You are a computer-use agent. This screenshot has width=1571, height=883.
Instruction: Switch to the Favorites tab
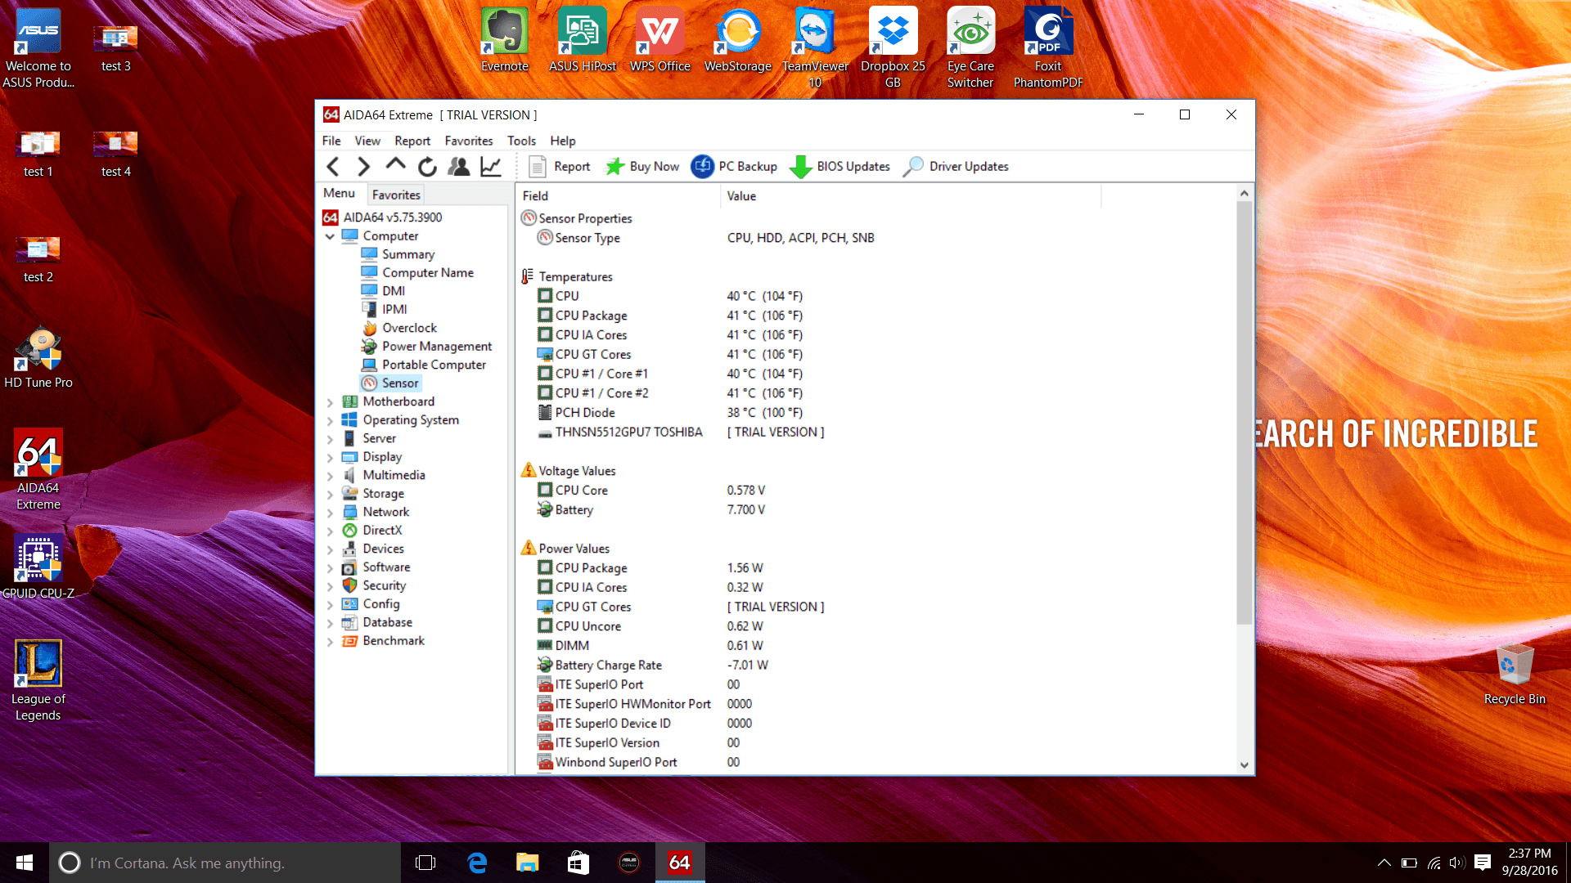point(396,195)
